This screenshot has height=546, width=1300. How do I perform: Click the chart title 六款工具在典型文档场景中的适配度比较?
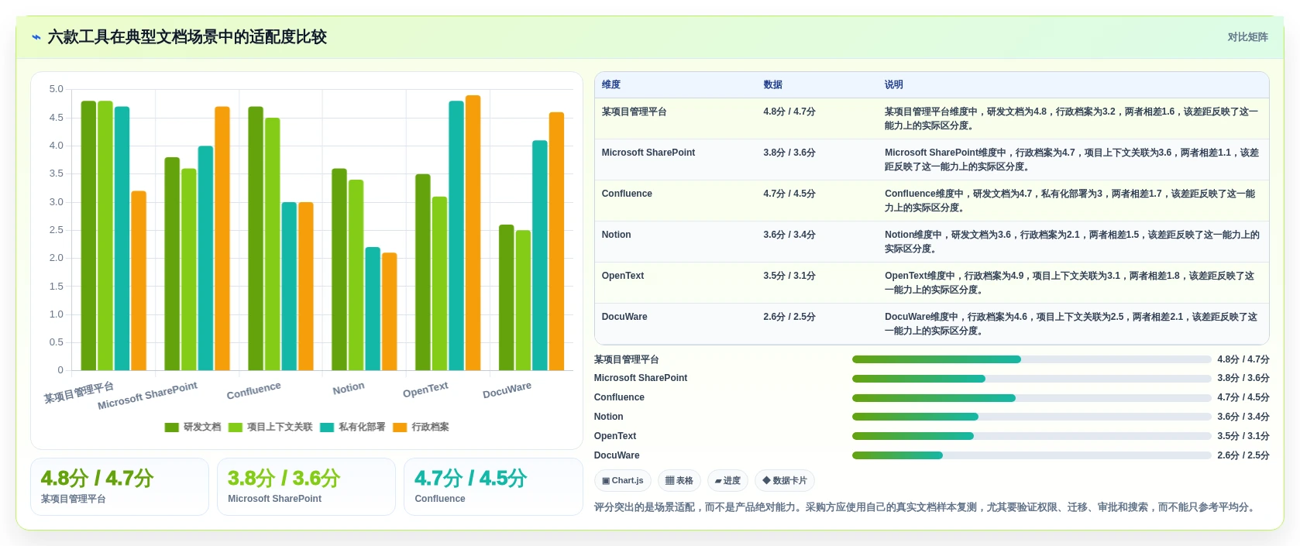coord(187,37)
